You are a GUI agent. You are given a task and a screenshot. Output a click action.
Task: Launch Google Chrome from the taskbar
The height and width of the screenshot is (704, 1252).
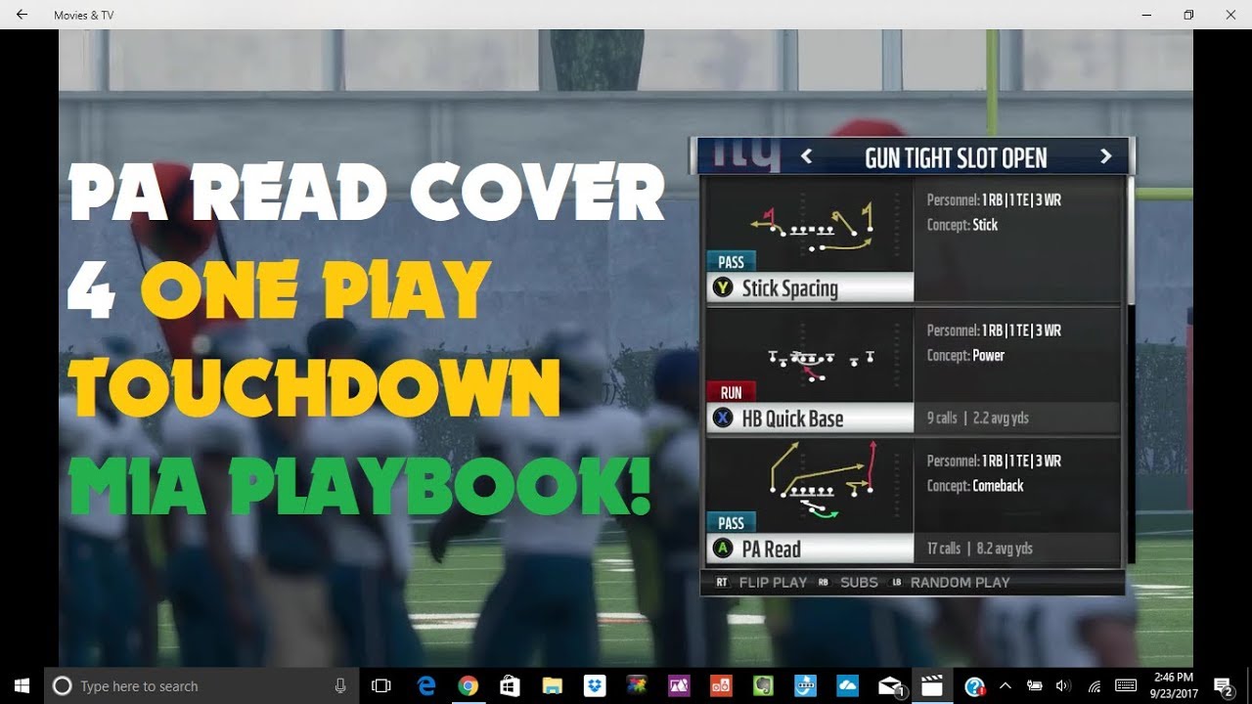[468, 685]
